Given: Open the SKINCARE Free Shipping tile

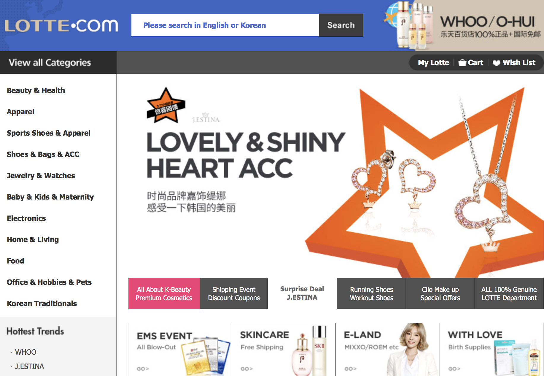Looking at the screenshot, I should pyautogui.click(x=284, y=350).
